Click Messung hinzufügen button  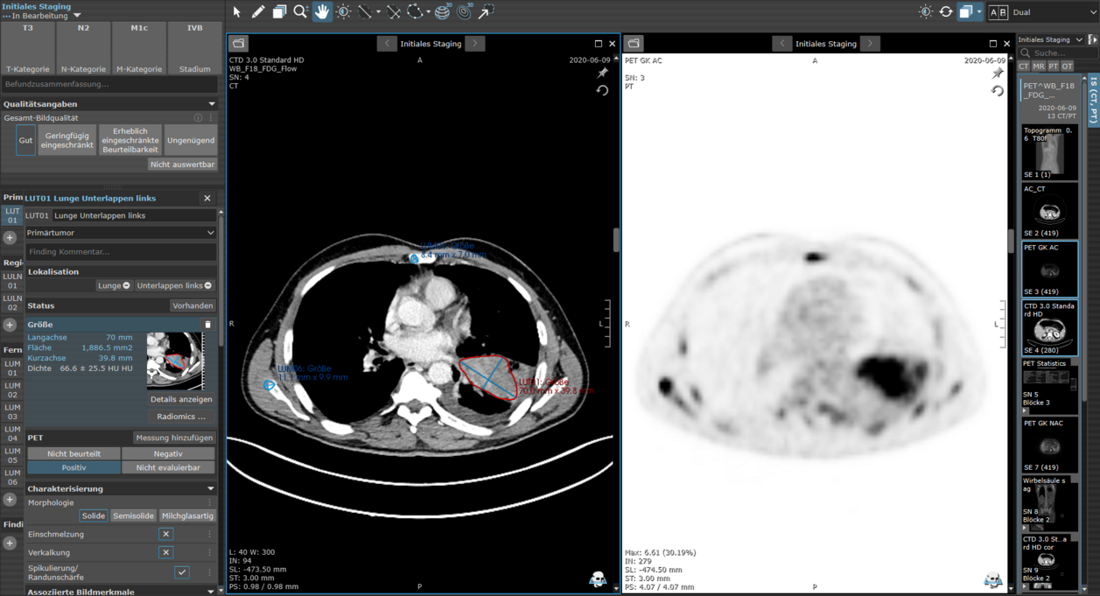click(x=174, y=438)
